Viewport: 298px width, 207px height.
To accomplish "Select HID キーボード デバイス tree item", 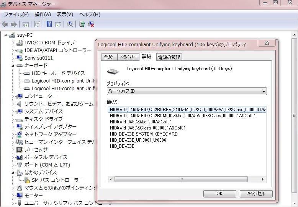I will click(58, 73).
